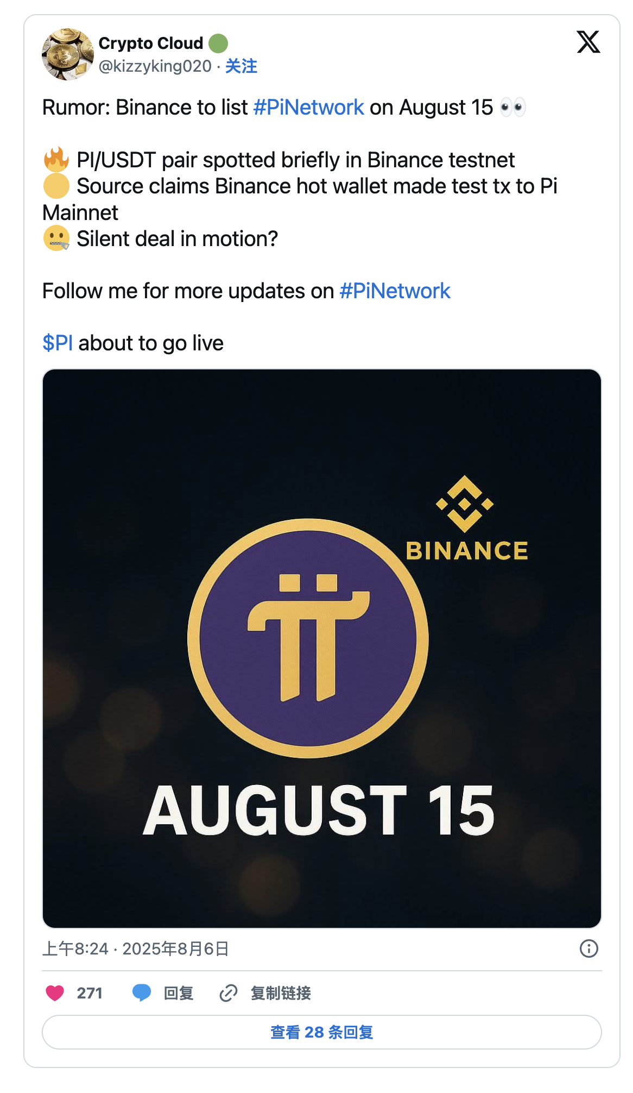Open the first #PiNetwork hashtag
The image size is (633, 1093).
point(308,108)
